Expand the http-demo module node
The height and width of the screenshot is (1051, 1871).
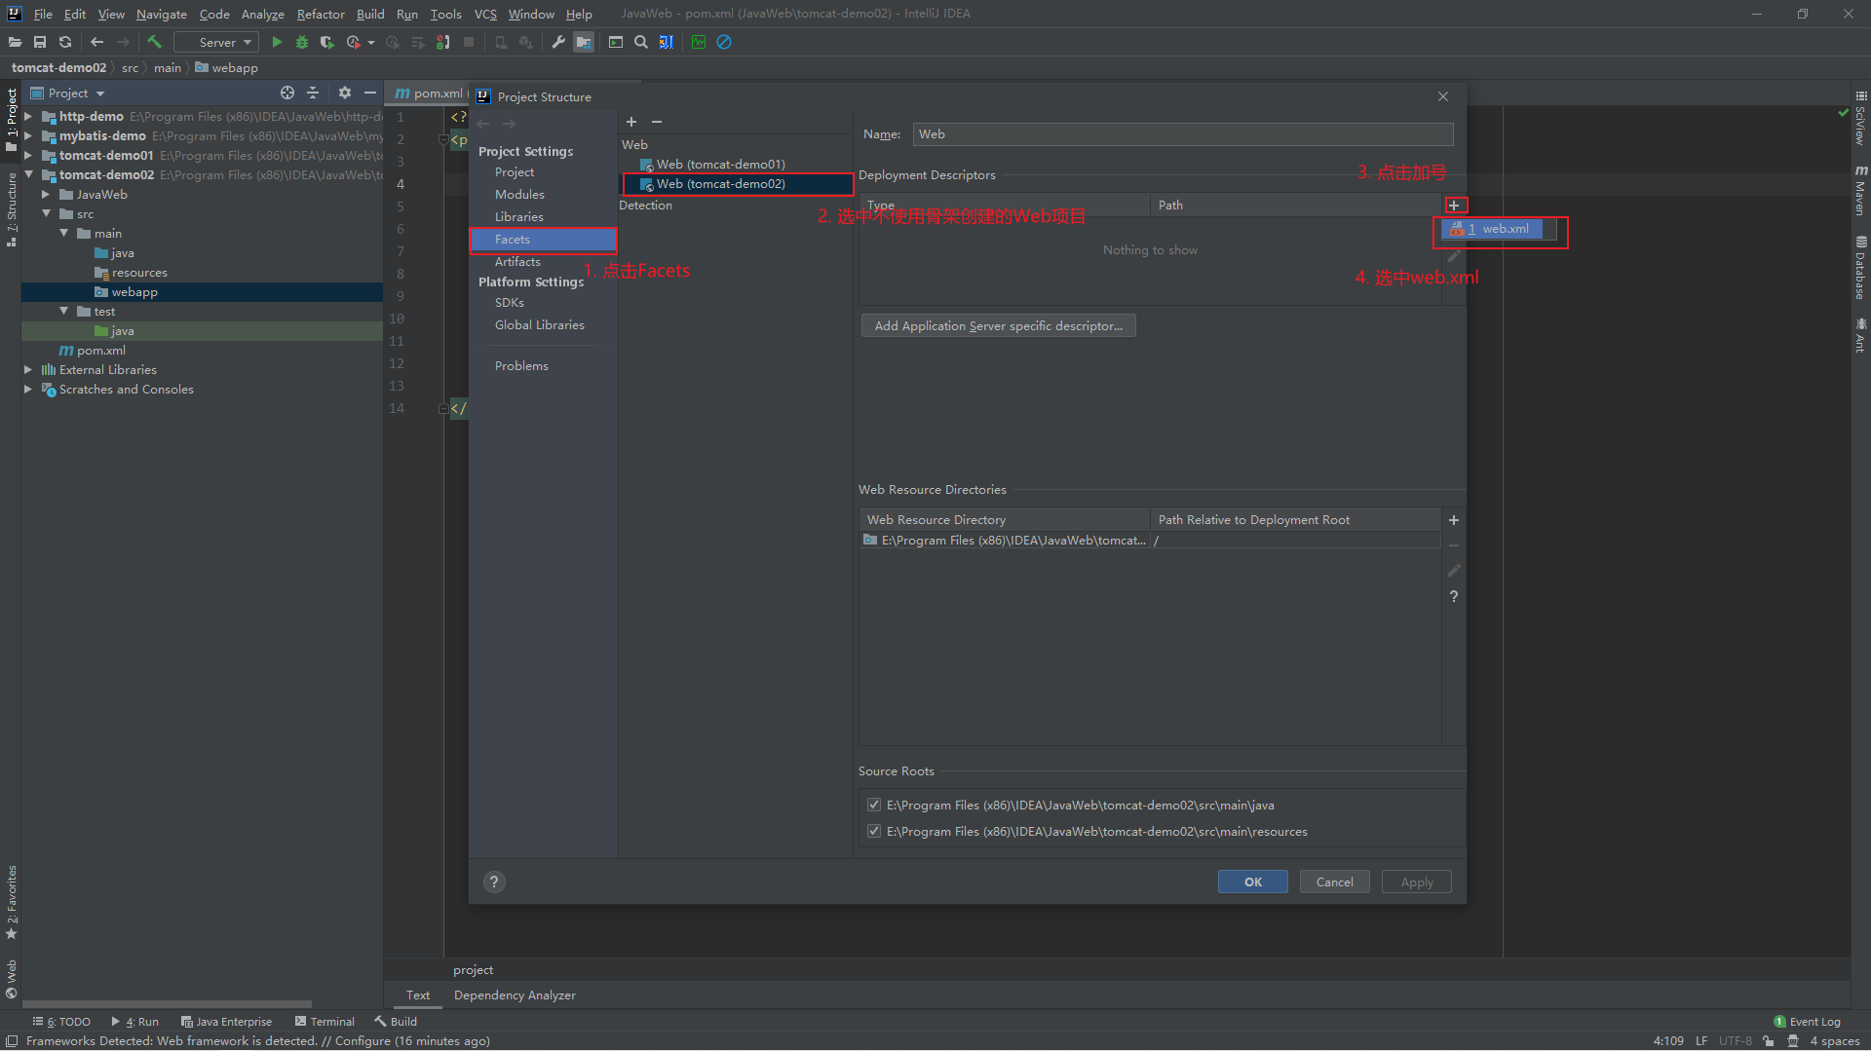28,117
